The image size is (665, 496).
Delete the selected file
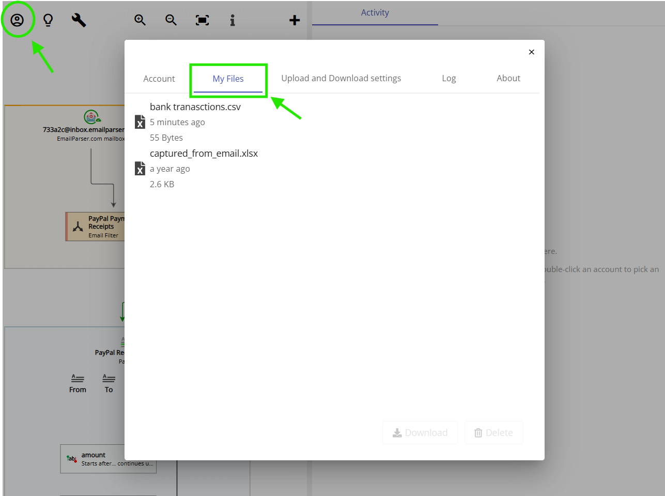pos(493,432)
